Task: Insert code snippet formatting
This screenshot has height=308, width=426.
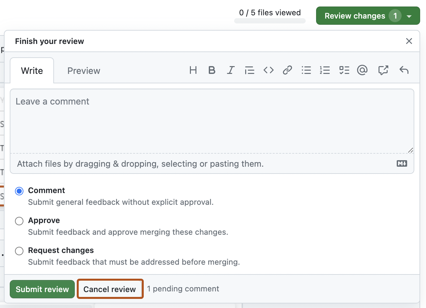Action: coord(269,70)
